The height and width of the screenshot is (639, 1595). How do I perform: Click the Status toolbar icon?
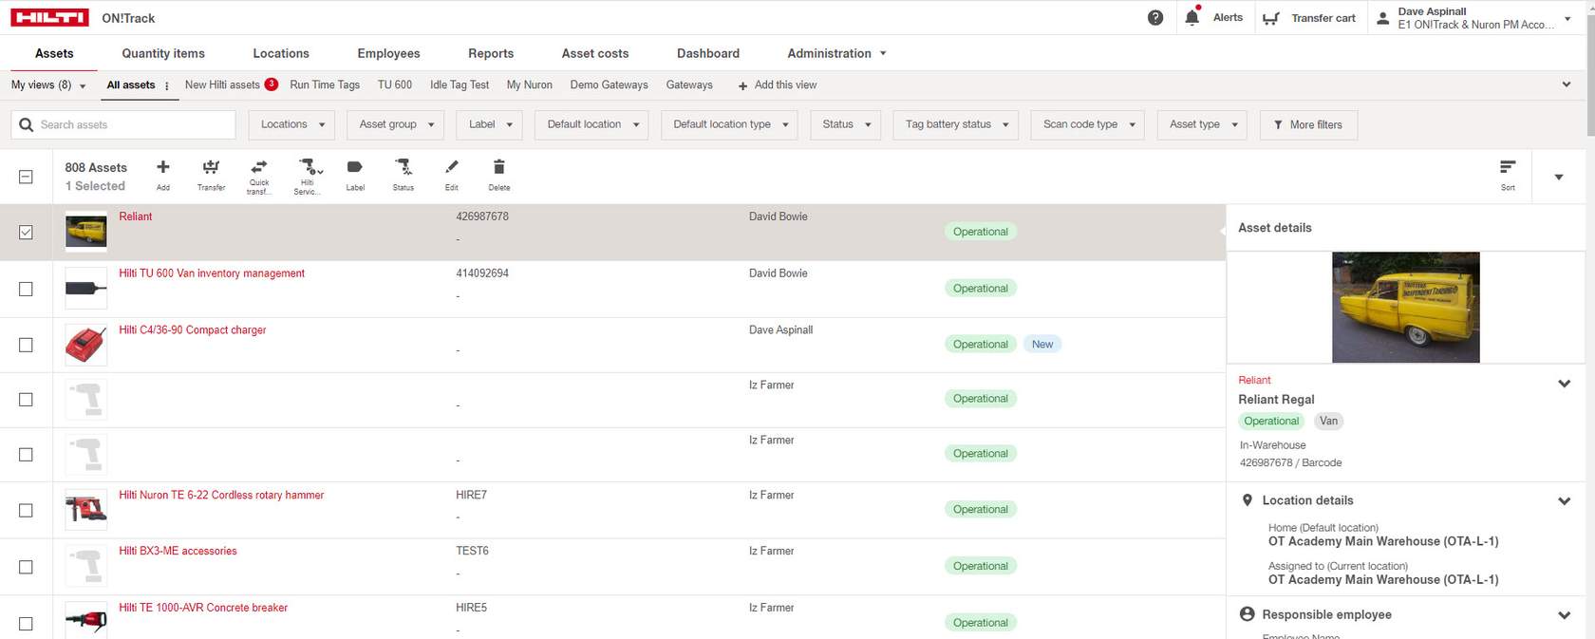tap(403, 175)
